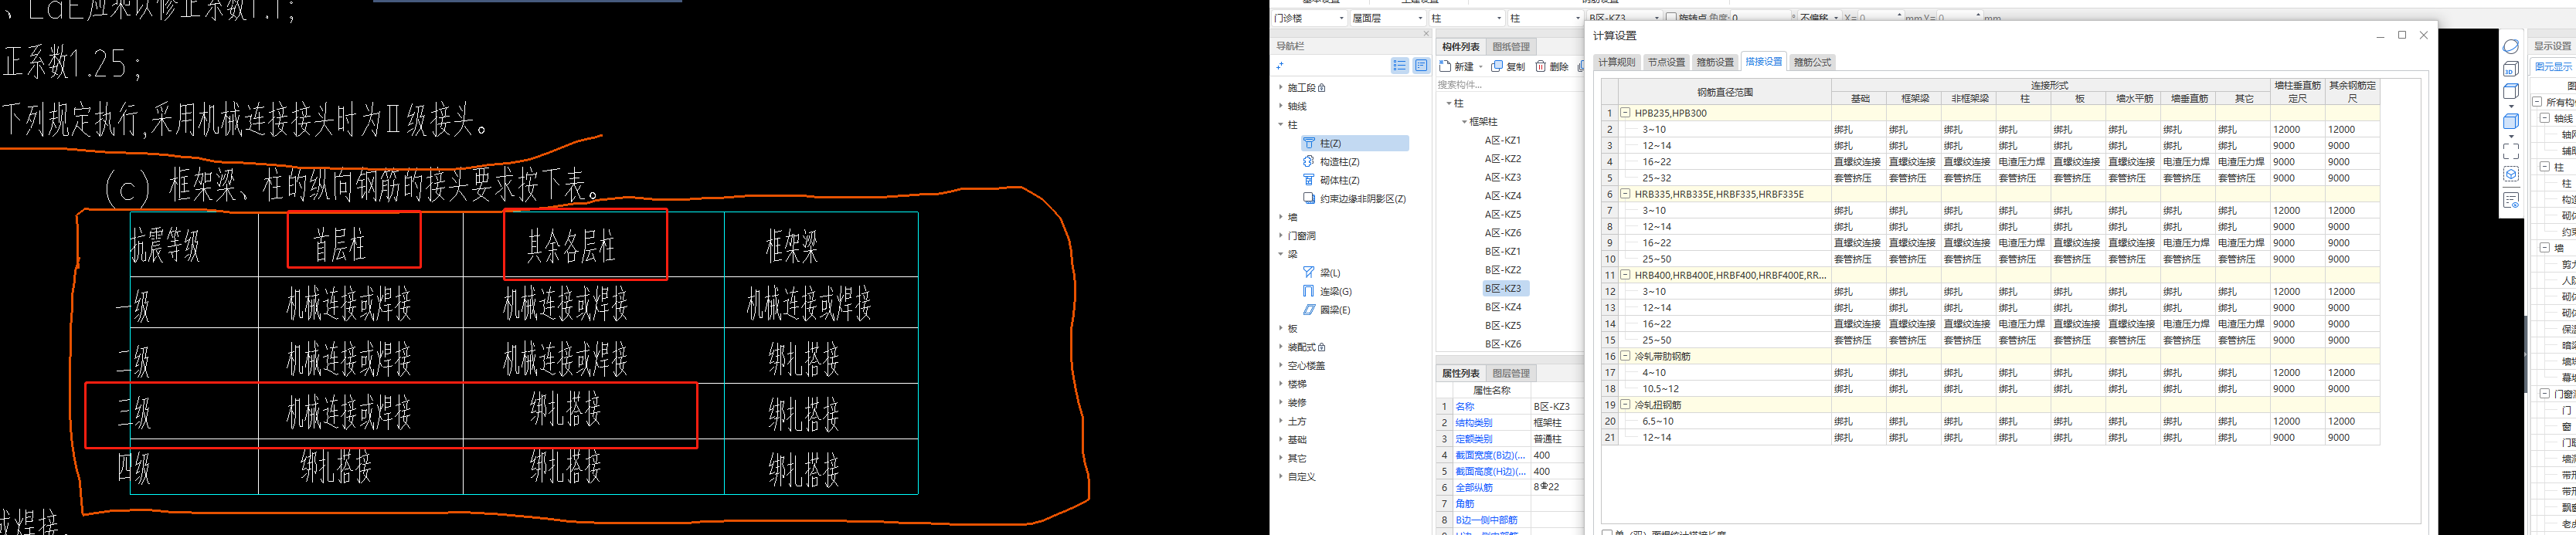Viewport: 2576px width, 535px height.
Task: Open the 计算规则 tab
Action: click(1617, 62)
